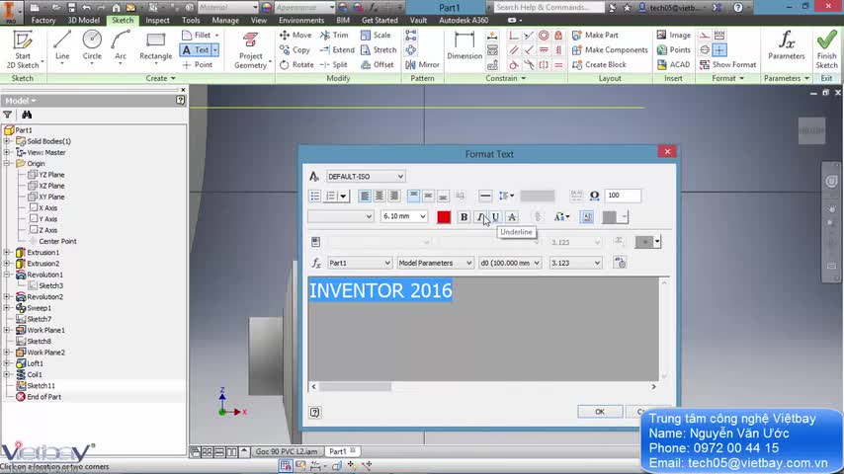844x474 pixels.
Task: Open the DEFAULT-ISO text style dropdown
Action: click(366, 177)
